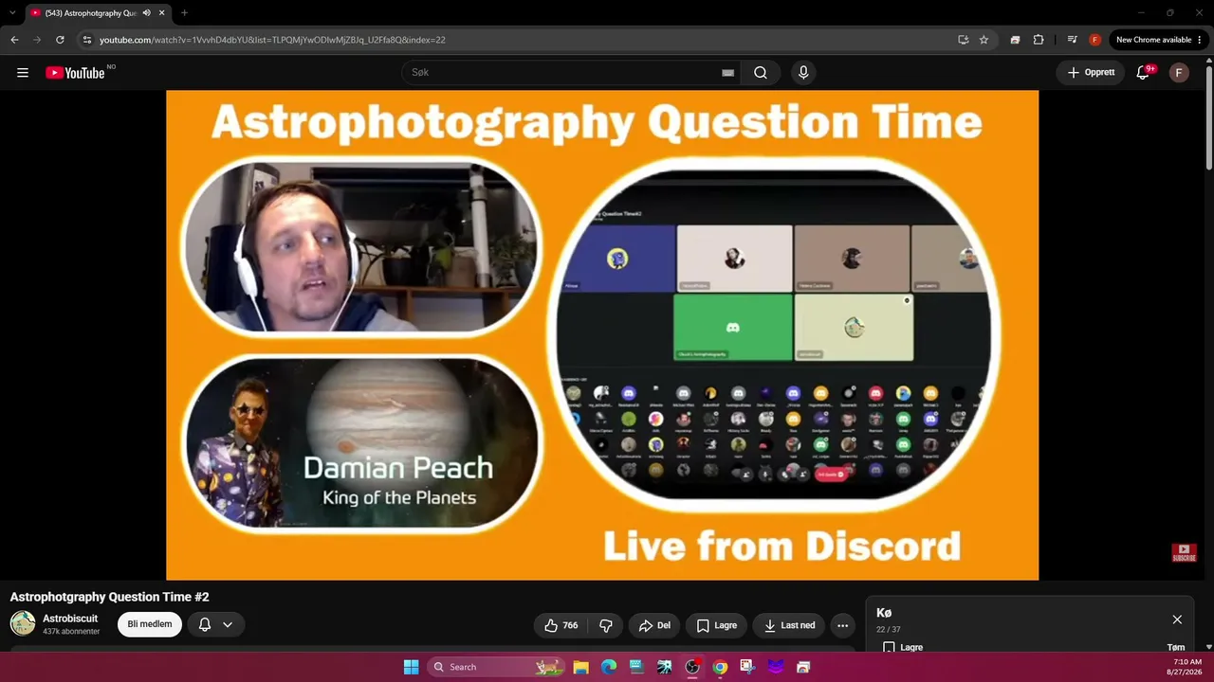Click the video player to pause
The width and height of the screenshot is (1214, 682).
pos(602,334)
